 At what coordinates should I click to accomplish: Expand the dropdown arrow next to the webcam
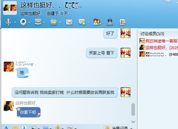pos(30,23)
